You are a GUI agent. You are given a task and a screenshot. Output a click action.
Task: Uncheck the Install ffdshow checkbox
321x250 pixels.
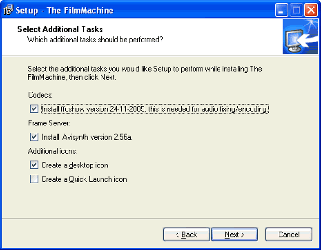pyautogui.click(x=34, y=109)
